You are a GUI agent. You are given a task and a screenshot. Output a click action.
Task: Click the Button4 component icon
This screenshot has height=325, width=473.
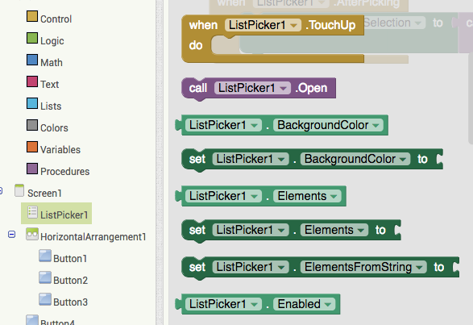(x=32, y=320)
